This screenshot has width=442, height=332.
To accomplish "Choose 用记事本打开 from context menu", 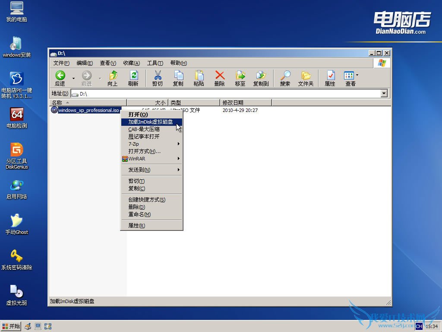I will click(144, 137).
